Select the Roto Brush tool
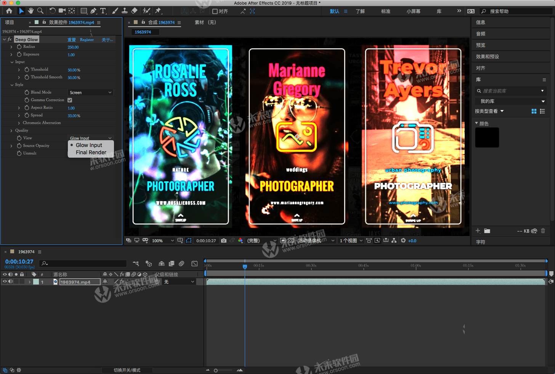Viewport: 555px width, 374px height. coord(146,11)
